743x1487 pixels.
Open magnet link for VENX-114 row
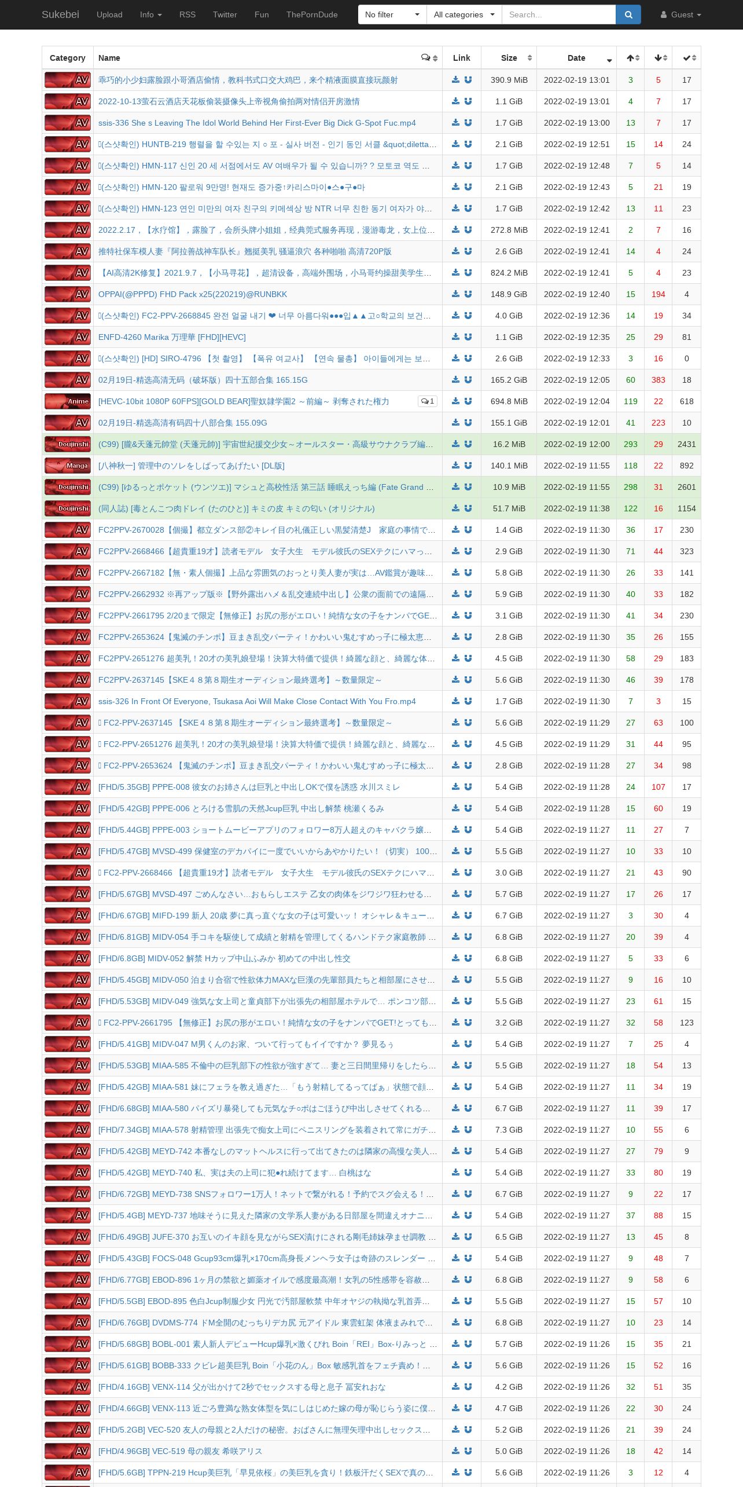click(468, 1387)
